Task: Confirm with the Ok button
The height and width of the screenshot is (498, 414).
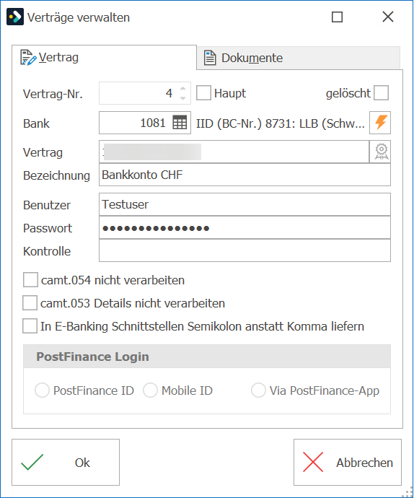Action: (x=66, y=463)
